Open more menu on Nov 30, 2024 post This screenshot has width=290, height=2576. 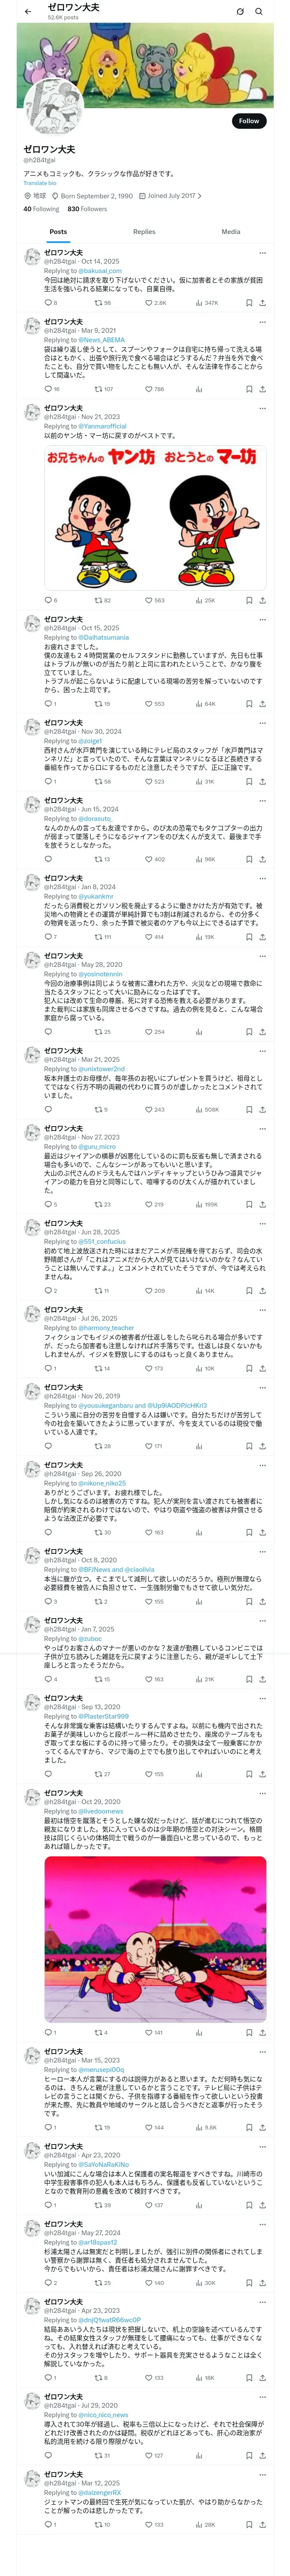pos(262,722)
